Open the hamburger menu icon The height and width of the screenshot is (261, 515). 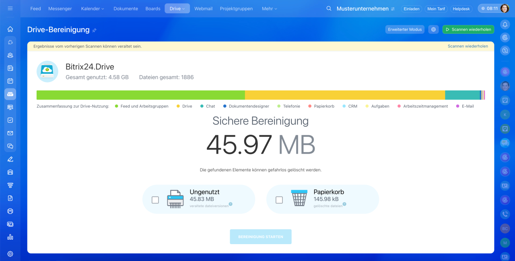(10, 8)
